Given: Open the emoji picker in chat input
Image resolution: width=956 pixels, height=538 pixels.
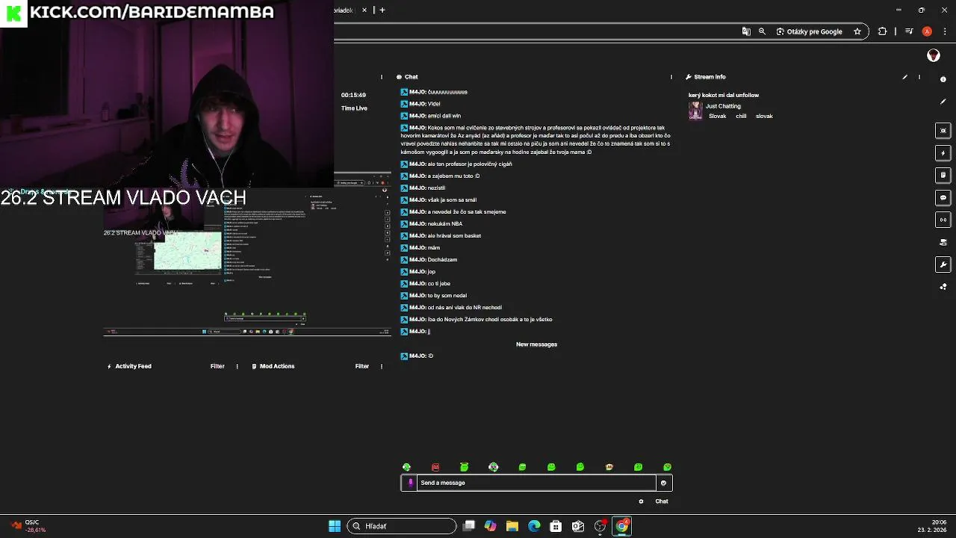Looking at the screenshot, I should 663,483.
